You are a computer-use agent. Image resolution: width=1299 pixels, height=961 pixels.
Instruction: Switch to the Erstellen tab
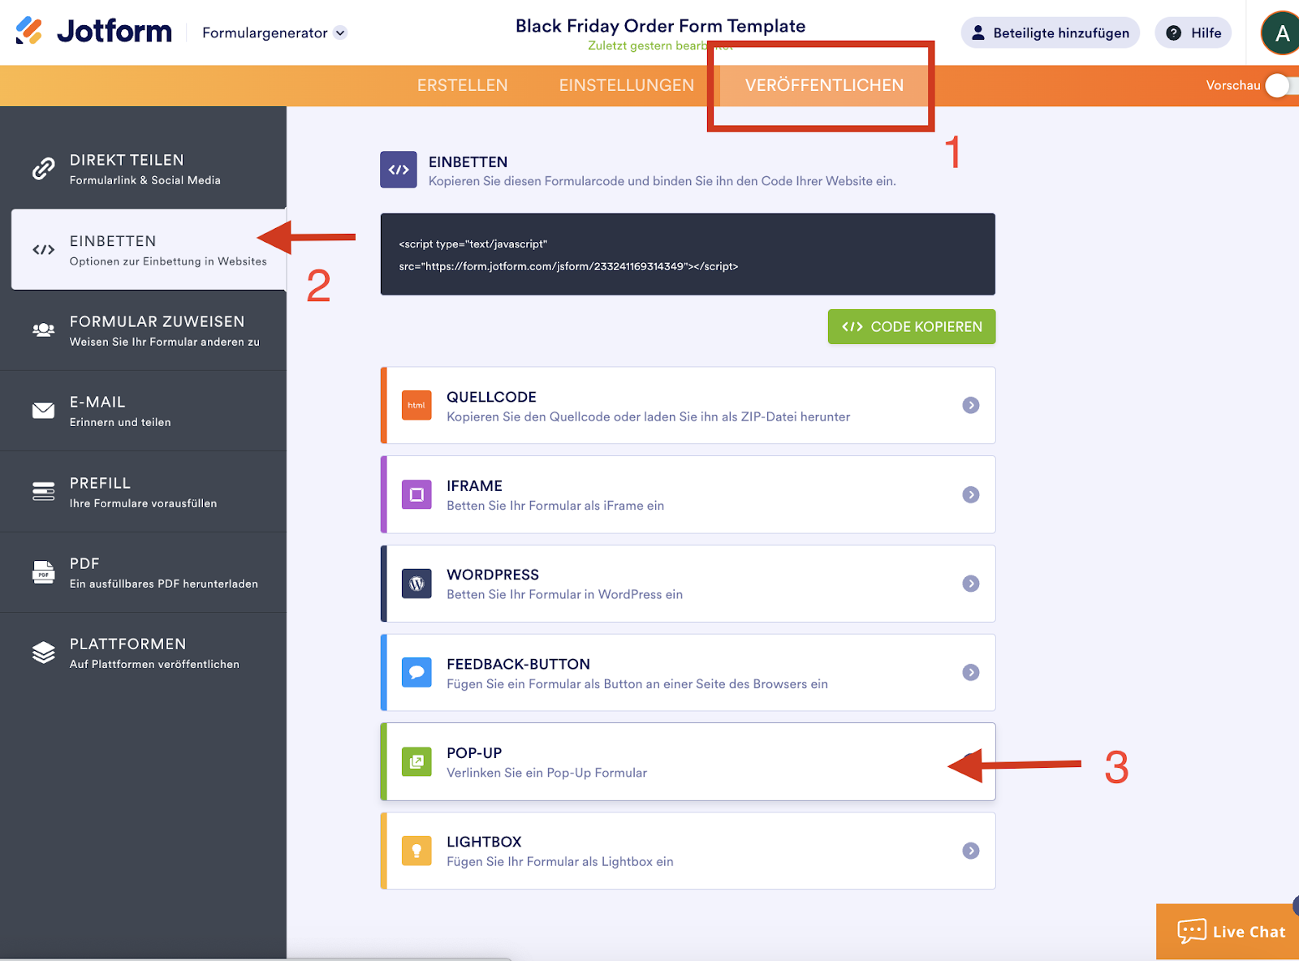[x=463, y=85]
